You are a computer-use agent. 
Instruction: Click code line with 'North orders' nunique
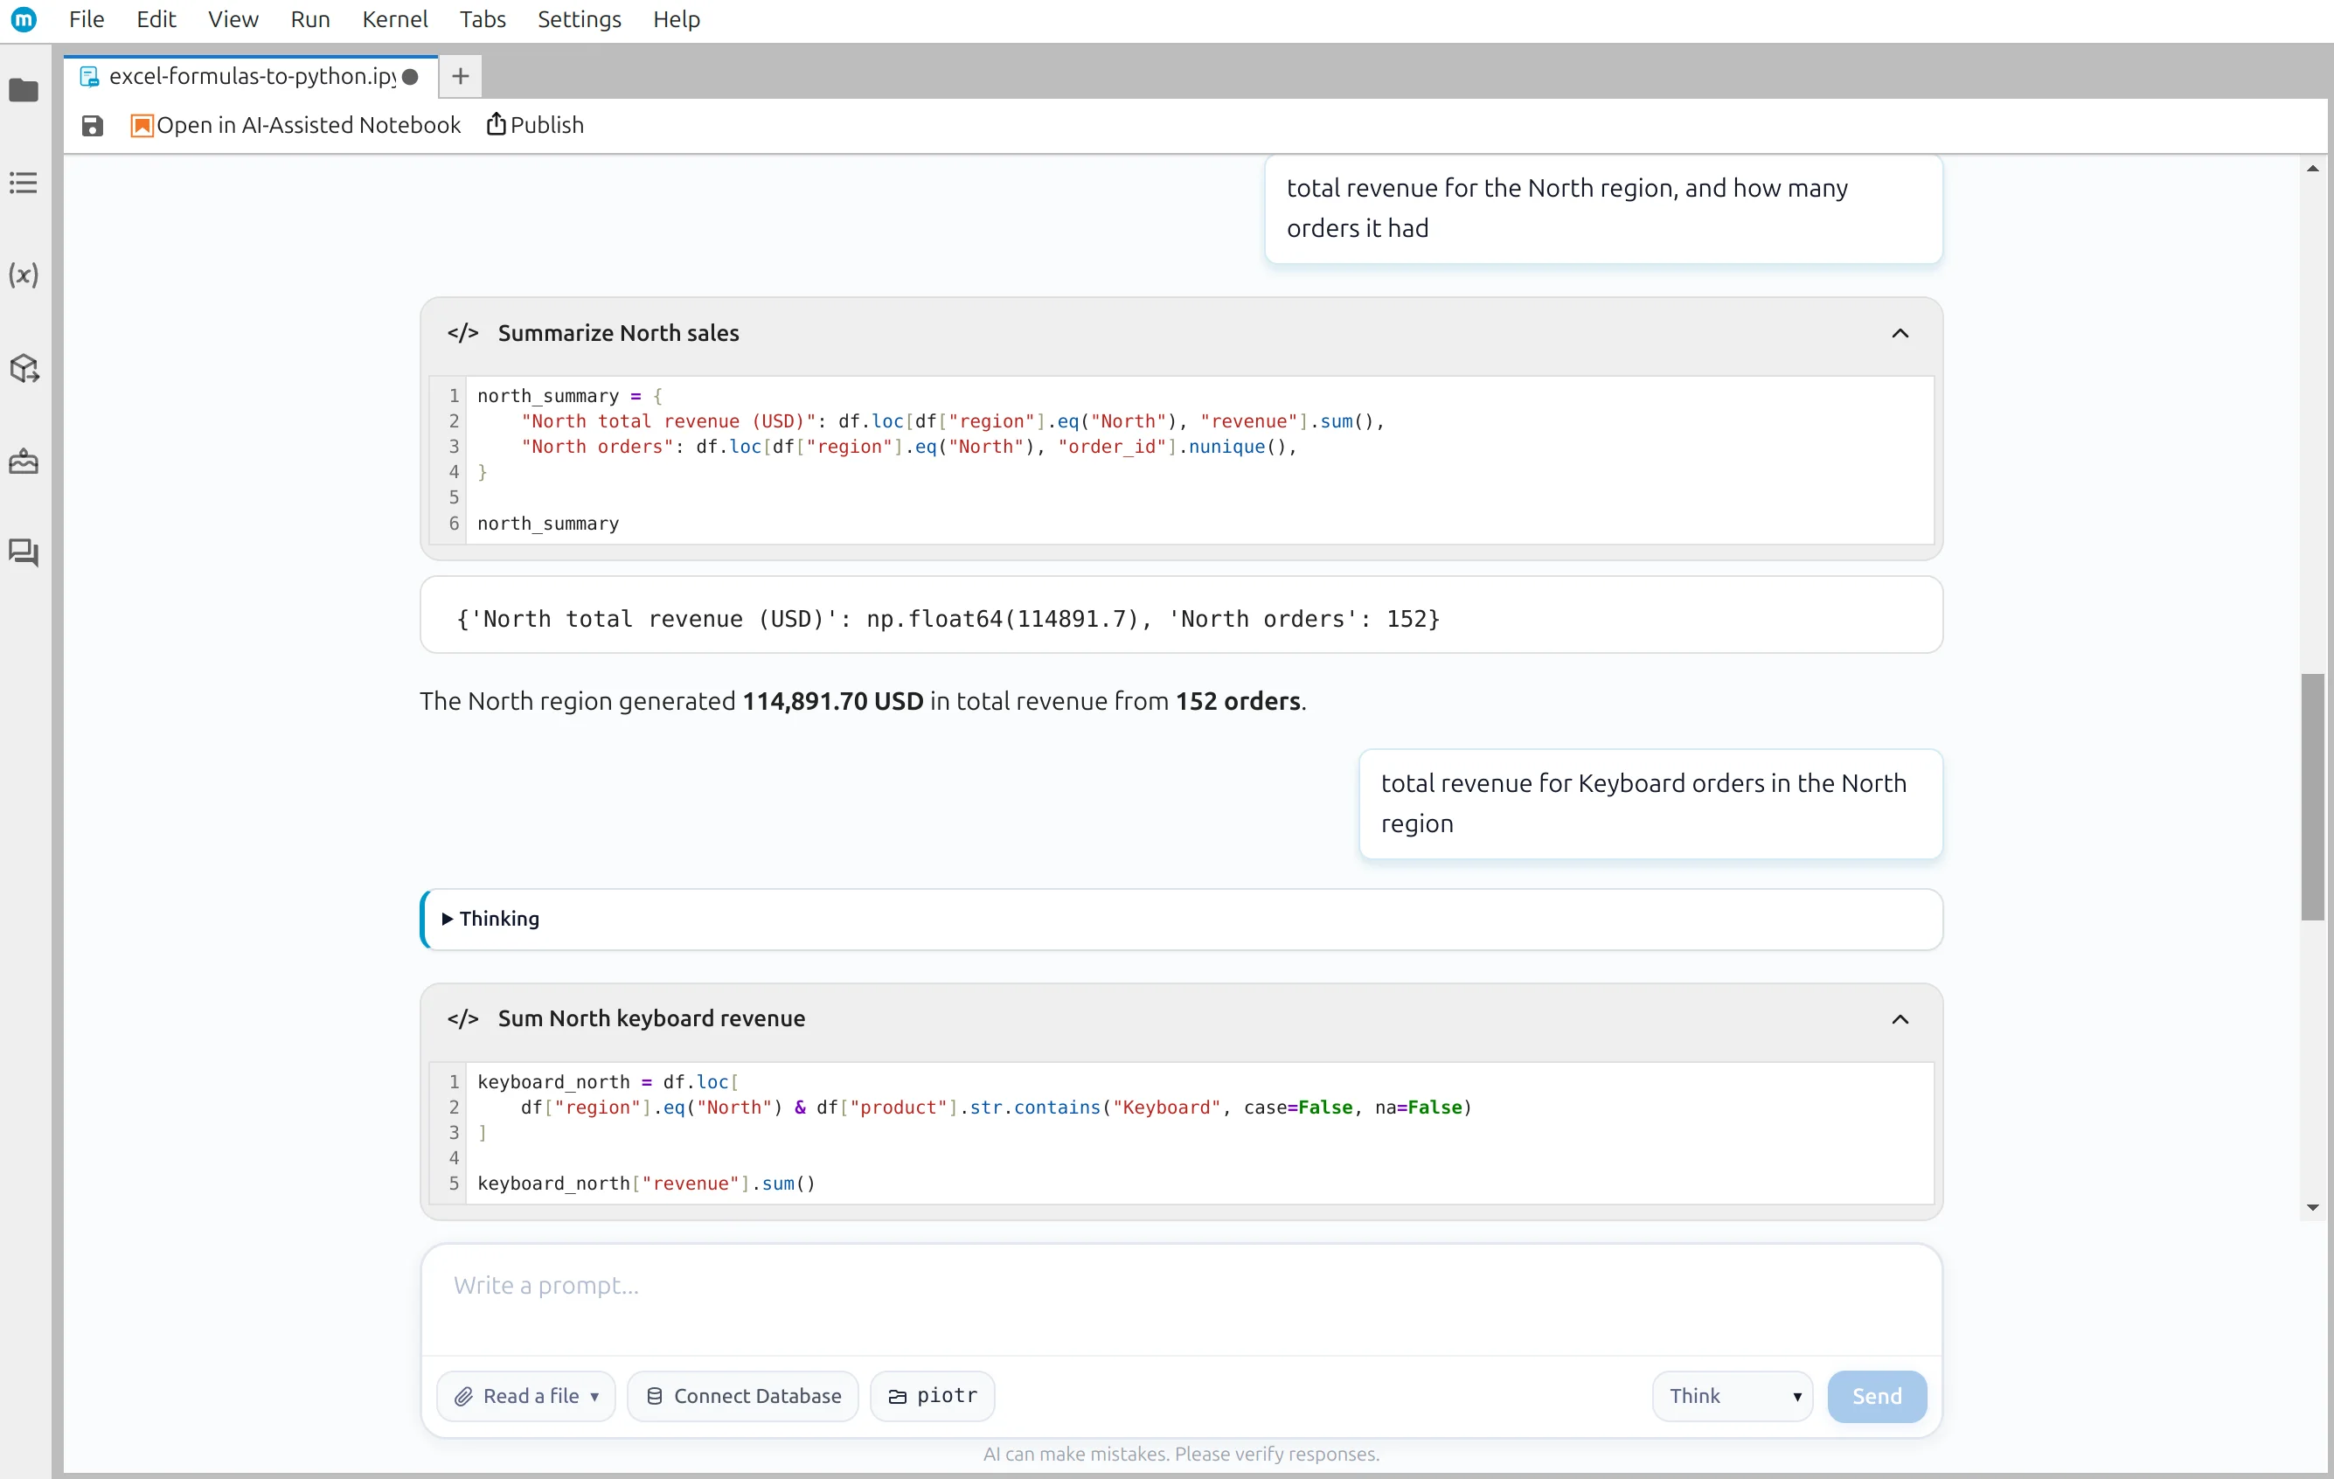pyautogui.click(x=908, y=447)
